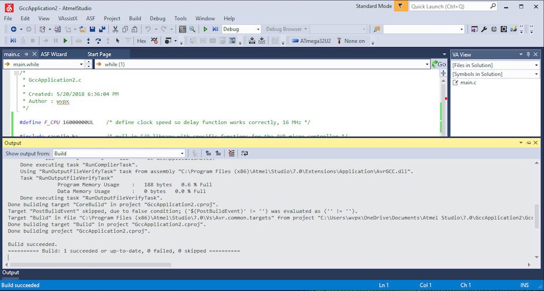Click the Find in solution folder-search icon

377,29
